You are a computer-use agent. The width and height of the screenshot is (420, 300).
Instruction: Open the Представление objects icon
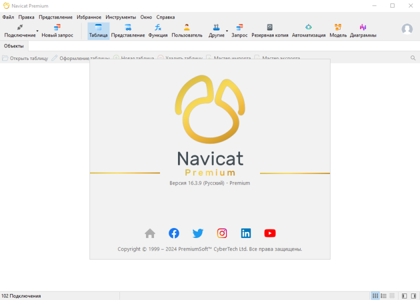[x=128, y=27]
